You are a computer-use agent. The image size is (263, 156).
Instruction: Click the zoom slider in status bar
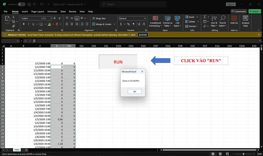click(244, 154)
